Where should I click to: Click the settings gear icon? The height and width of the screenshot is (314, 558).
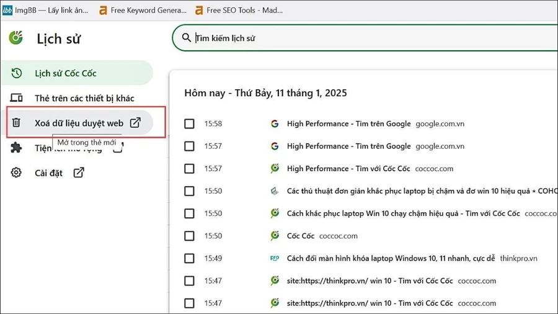pyautogui.click(x=16, y=173)
